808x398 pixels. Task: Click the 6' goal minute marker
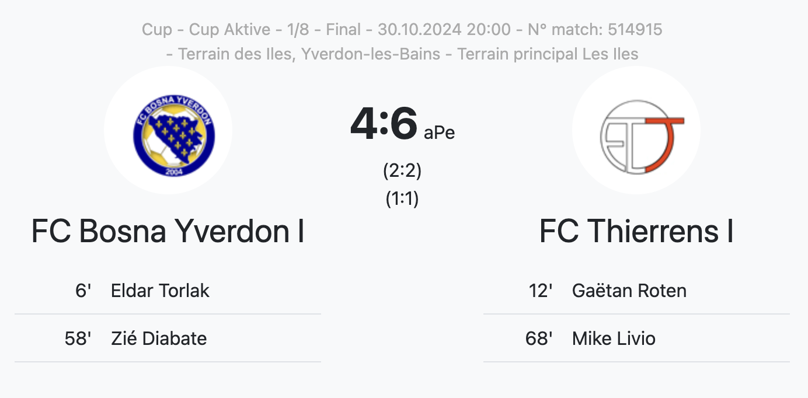tap(83, 291)
